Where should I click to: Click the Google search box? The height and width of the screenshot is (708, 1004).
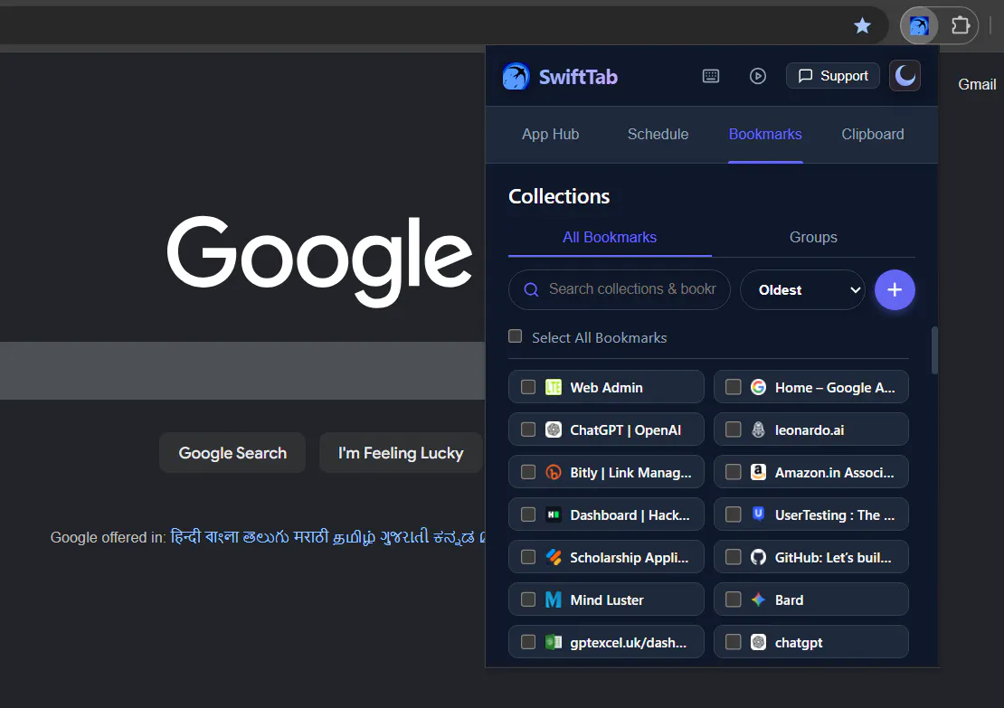click(242, 371)
